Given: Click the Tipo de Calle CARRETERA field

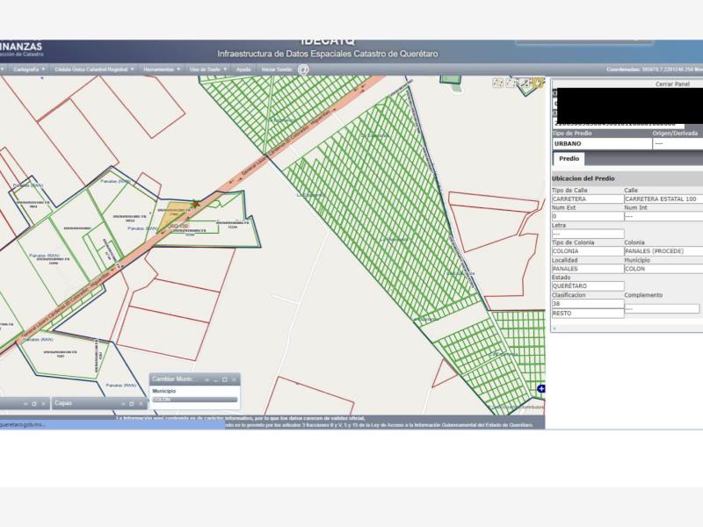Looking at the screenshot, I should pos(587,199).
